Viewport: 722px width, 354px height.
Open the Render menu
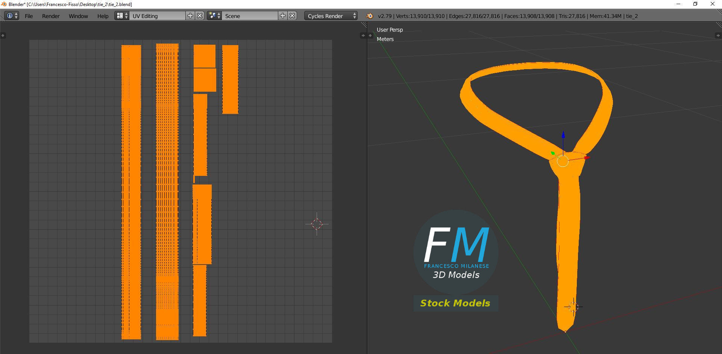coord(51,16)
